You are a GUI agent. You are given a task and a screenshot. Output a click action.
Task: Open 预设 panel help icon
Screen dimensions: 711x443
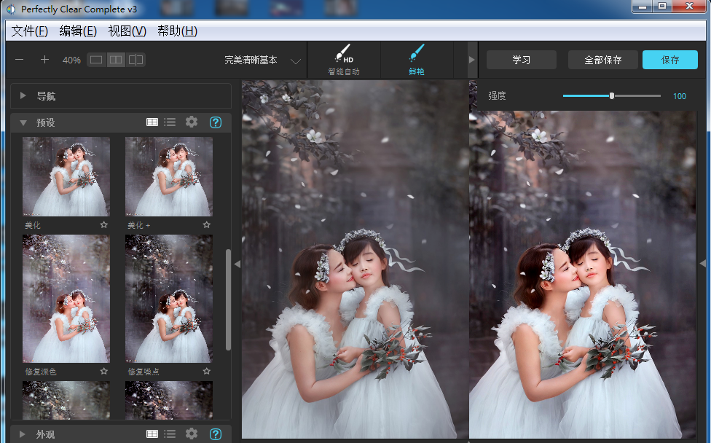(216, 122)
